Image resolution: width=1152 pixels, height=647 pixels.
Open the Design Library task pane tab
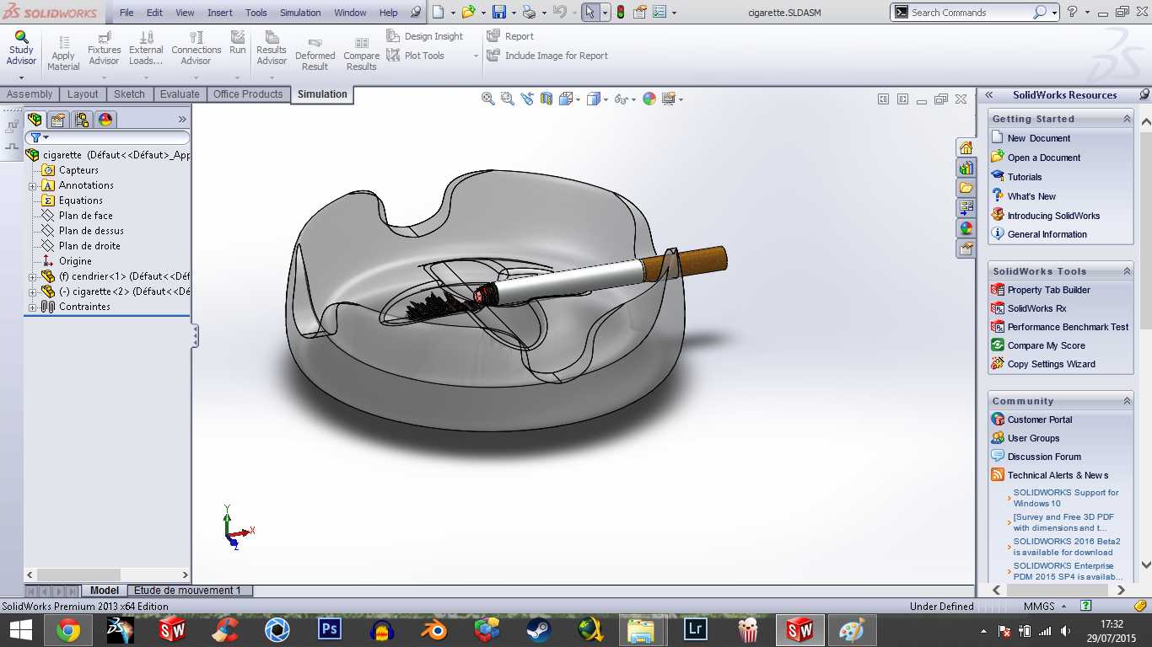[966, 168]
